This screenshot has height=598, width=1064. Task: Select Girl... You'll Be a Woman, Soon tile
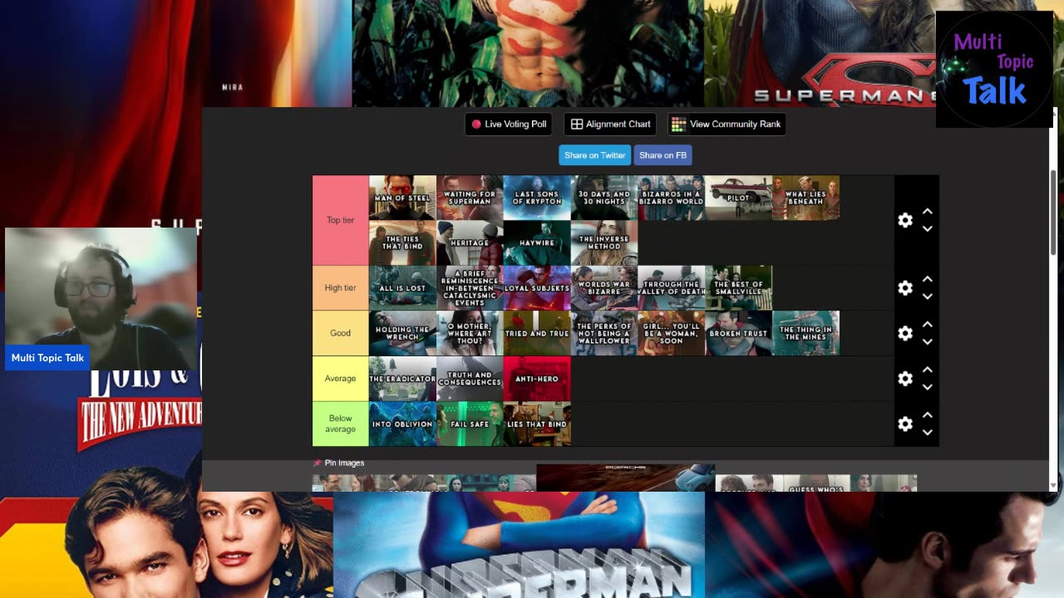click(672, 333)
